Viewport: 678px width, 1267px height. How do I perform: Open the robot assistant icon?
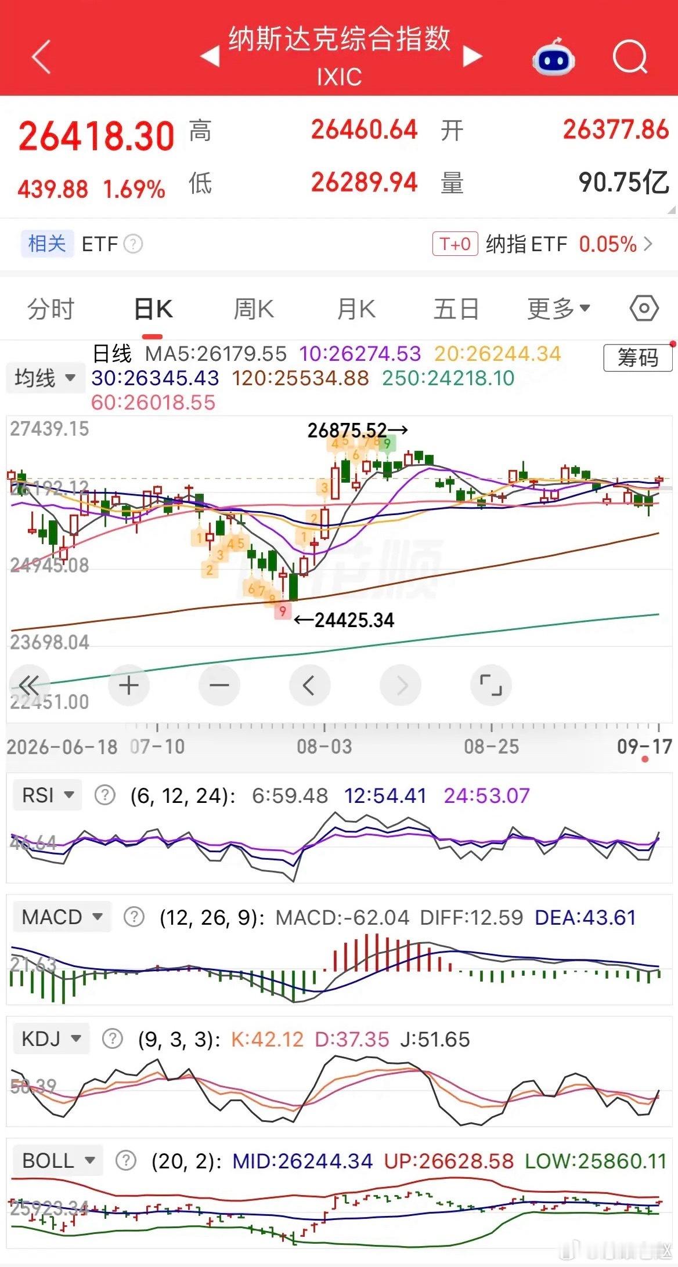[x=553, y=57]
